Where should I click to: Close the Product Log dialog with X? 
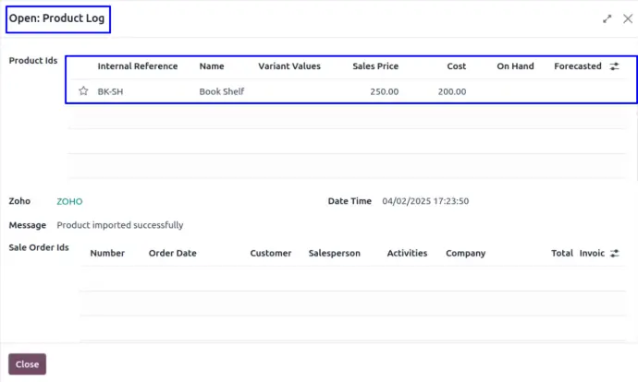point(627,18)
